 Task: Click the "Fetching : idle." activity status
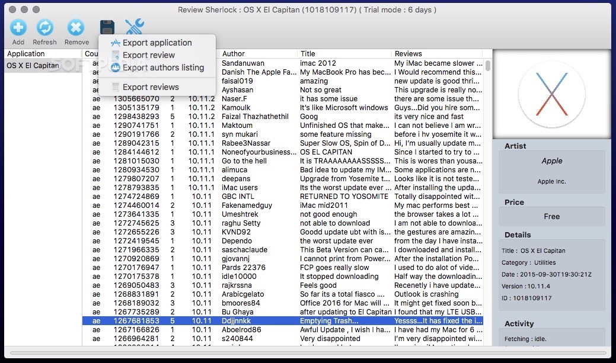coord(525,339)
